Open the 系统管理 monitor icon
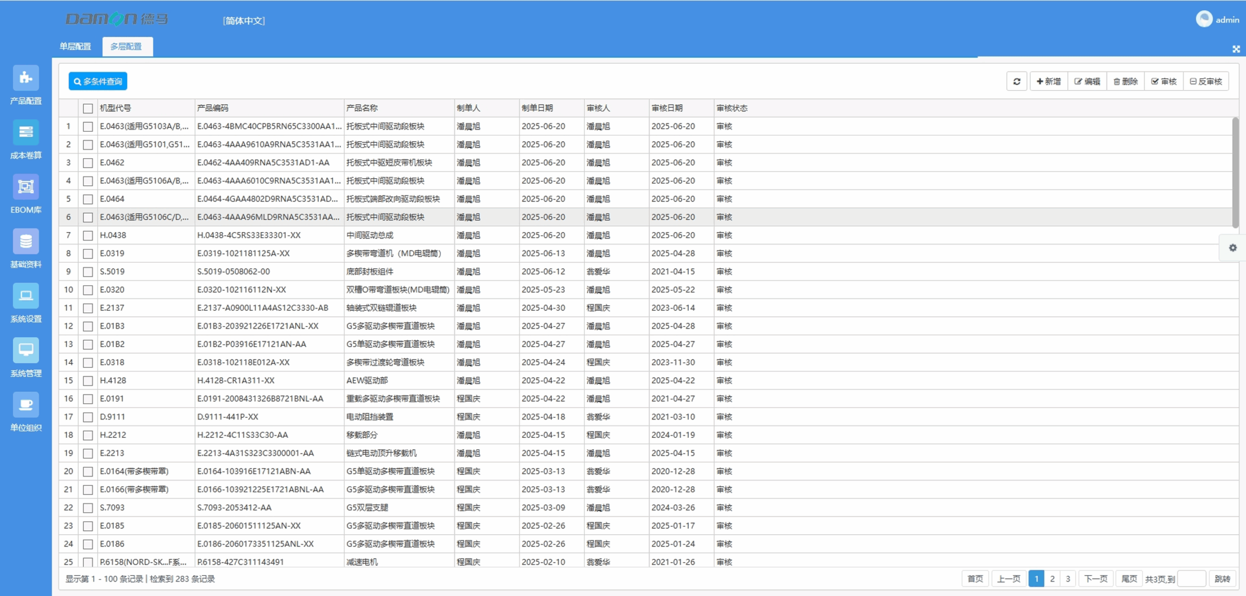 tap(26, 350)
